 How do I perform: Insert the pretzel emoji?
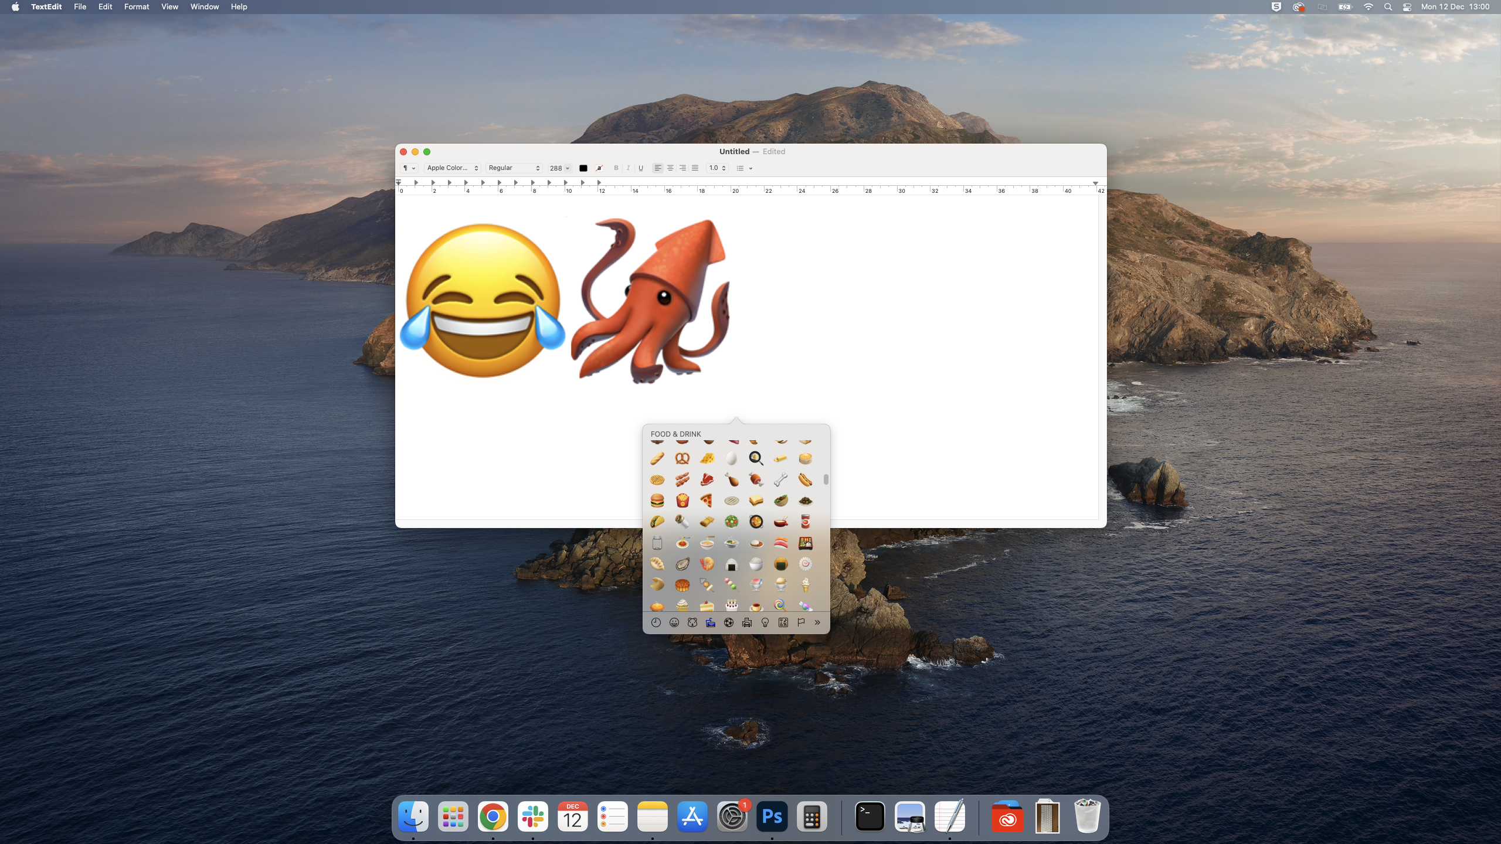pos(682,458)
